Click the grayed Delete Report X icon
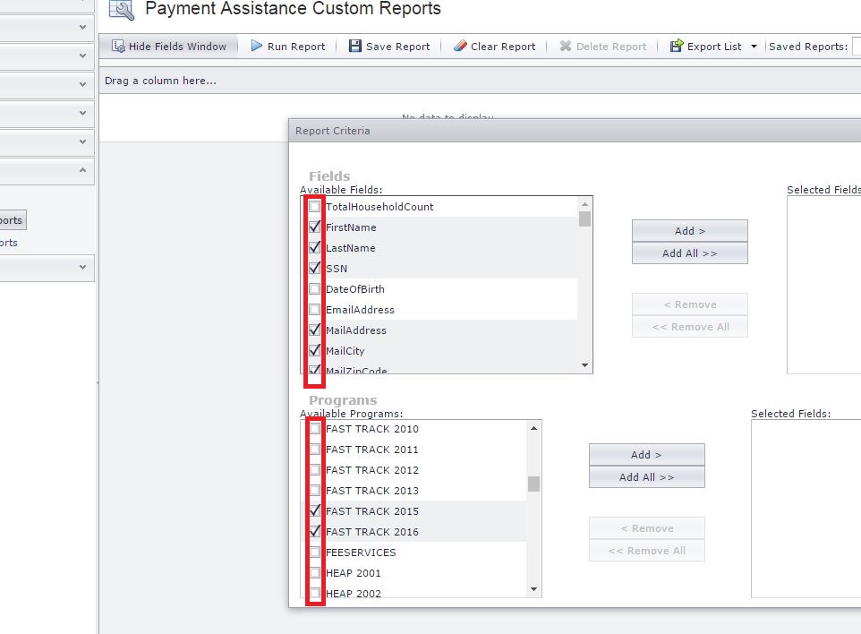Viewport: 861px width, 634px height. tap(567, 45)
